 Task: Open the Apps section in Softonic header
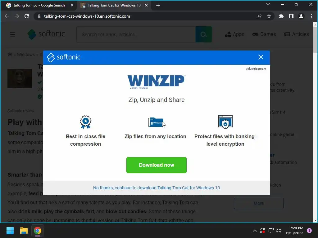tap(234, 34)
